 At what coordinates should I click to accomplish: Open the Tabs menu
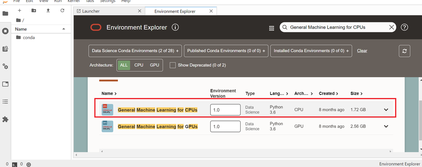[90, 1]
